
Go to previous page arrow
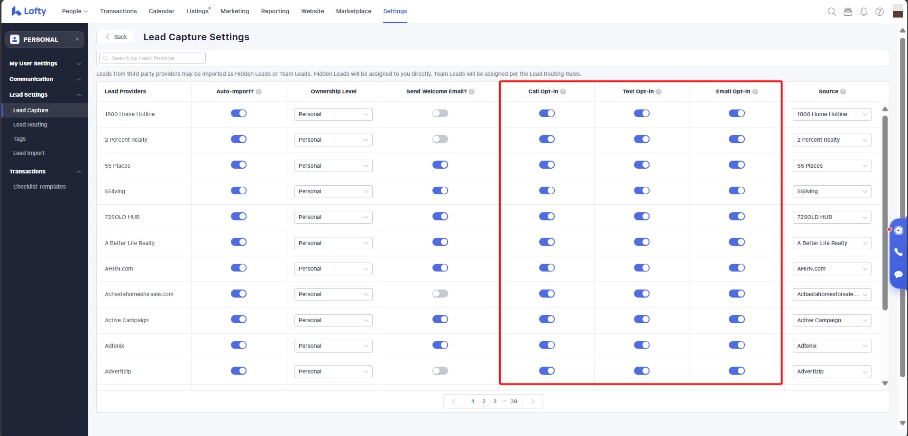(x=454, y=401)
